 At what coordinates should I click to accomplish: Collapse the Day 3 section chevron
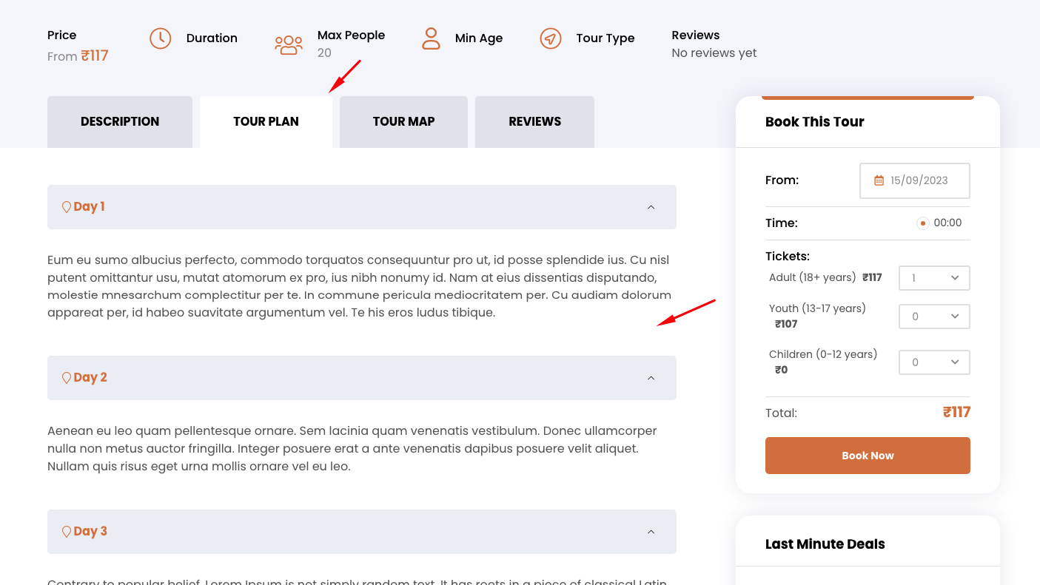(x=651, y=532)
